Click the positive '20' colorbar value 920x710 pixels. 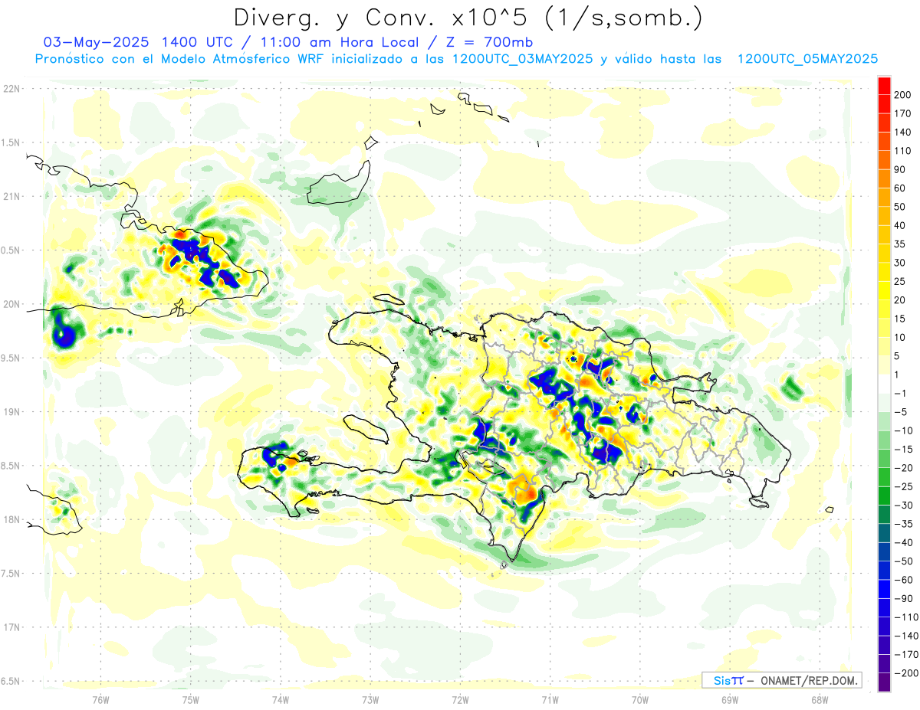click(x=901, y=300)
